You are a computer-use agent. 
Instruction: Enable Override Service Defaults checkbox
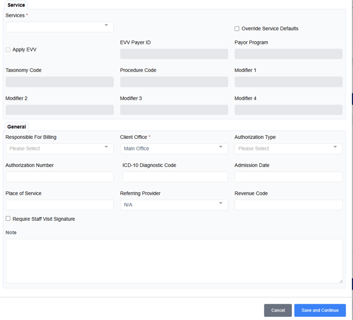pos(237,29)
